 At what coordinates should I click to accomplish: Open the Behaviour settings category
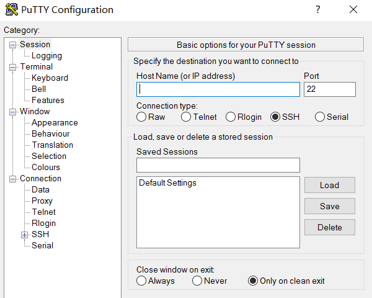(51, 134)
